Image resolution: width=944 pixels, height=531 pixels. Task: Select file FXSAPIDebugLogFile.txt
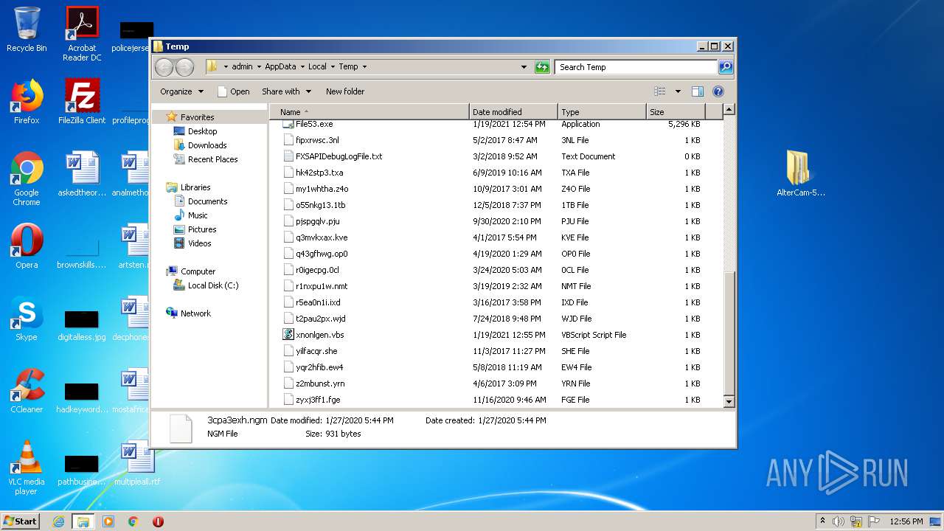pyautogui.click(x=339, y=156)
